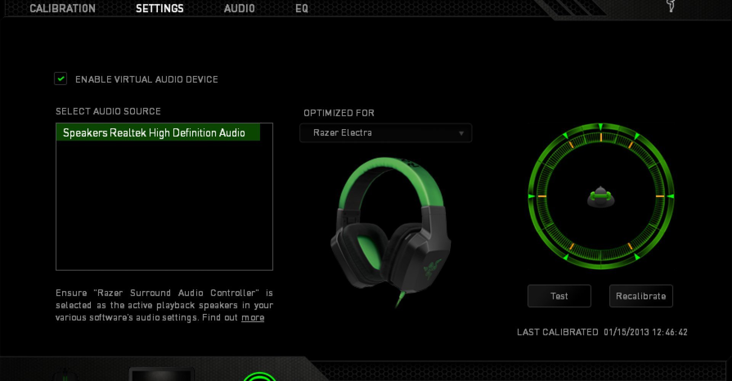This screenshot has height=381, width=732.
Task: Click the Optimized For label
Action: (x=339, y=113)
